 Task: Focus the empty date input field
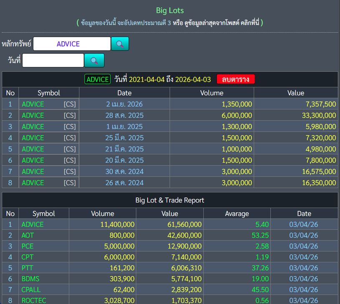53,60
